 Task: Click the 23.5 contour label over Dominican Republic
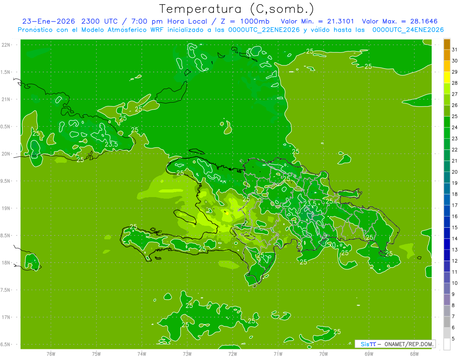[x=310, y=203]
